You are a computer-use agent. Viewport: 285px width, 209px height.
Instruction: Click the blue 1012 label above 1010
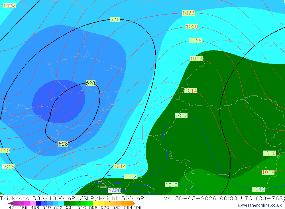181,115
